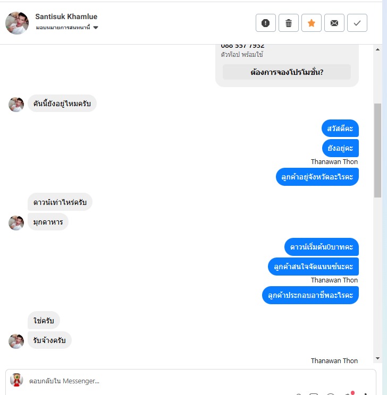This screenshot has height=395, width=387.
Task: Mark conversation as spam with exclamation icon
Action: [265, 23]
